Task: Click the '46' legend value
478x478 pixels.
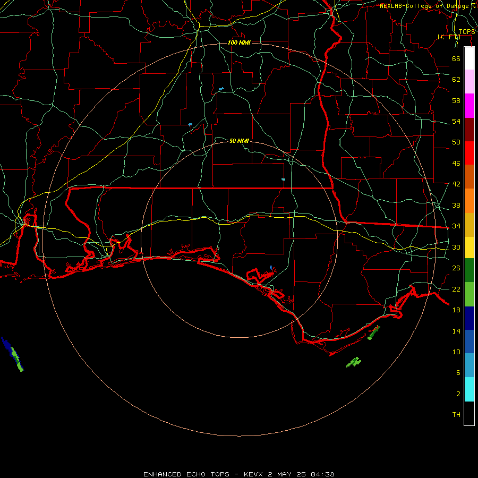Action: (456, 164)
